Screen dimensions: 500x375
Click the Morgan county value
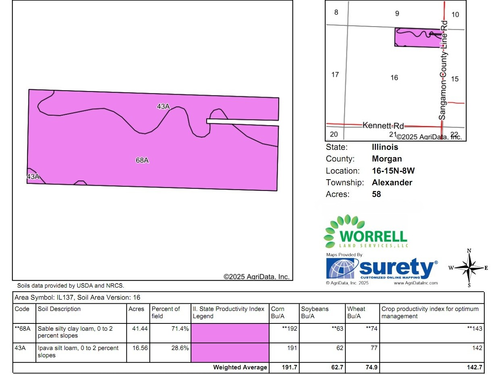pos(386,159)
